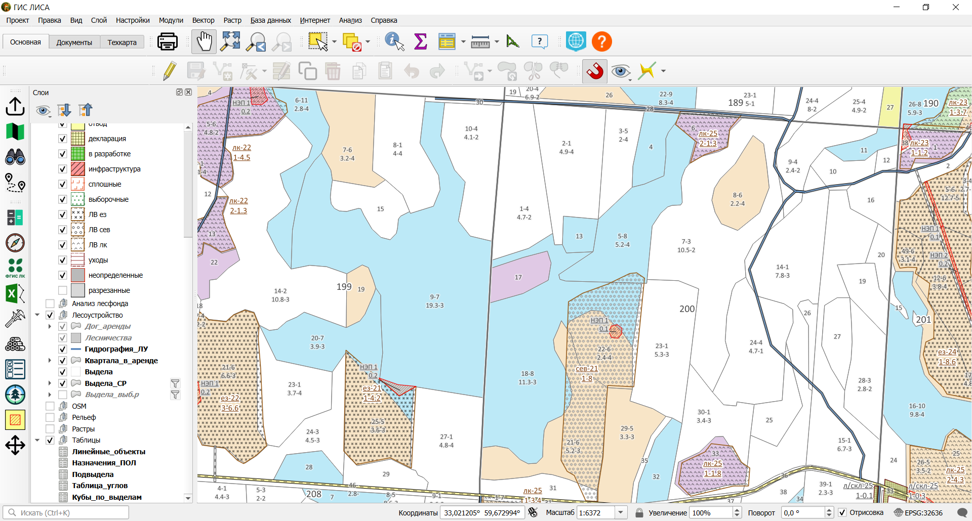The width and height of the screenshot is (972, 521).
Task: Click the collapse all layers button
Action: tap(86, 110)
